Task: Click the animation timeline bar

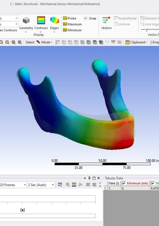Action: pyautogui.click(x=47, y=198)
